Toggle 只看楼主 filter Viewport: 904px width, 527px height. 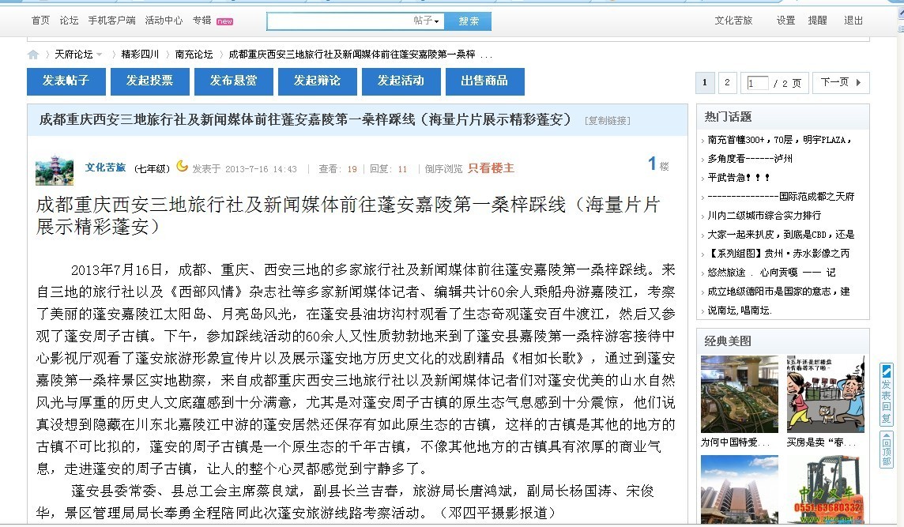491,168
